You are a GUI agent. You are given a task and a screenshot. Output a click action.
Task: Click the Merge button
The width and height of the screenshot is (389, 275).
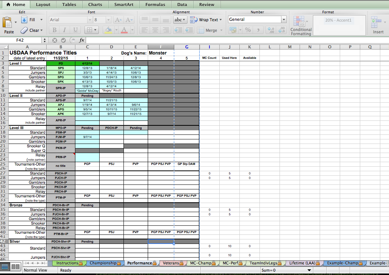(208, 30)
